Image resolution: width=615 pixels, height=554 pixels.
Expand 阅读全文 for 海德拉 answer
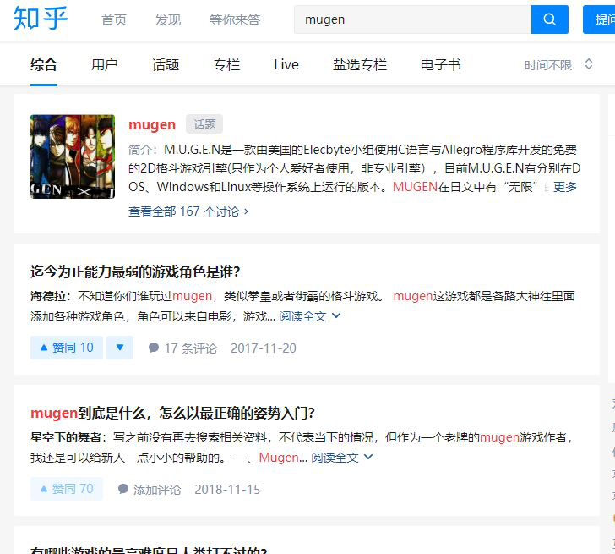309,316
